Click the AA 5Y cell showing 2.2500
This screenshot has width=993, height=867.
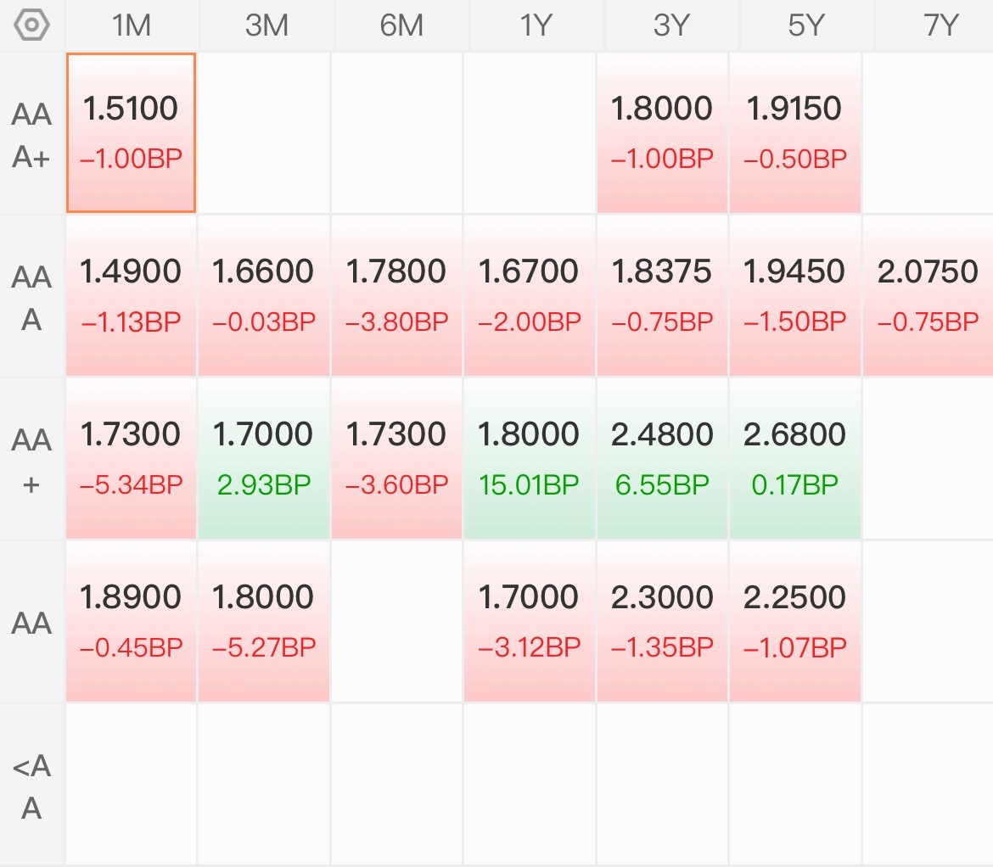(794, 622)
